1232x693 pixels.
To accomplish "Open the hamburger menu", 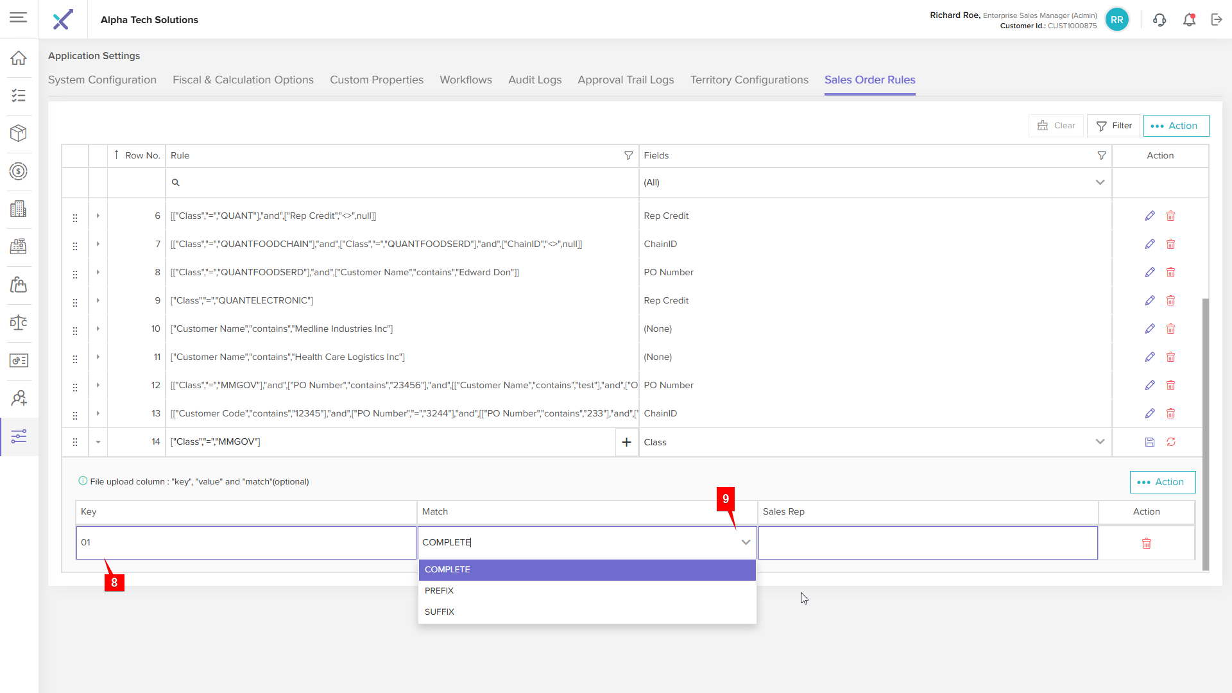I will click(19, 17).
